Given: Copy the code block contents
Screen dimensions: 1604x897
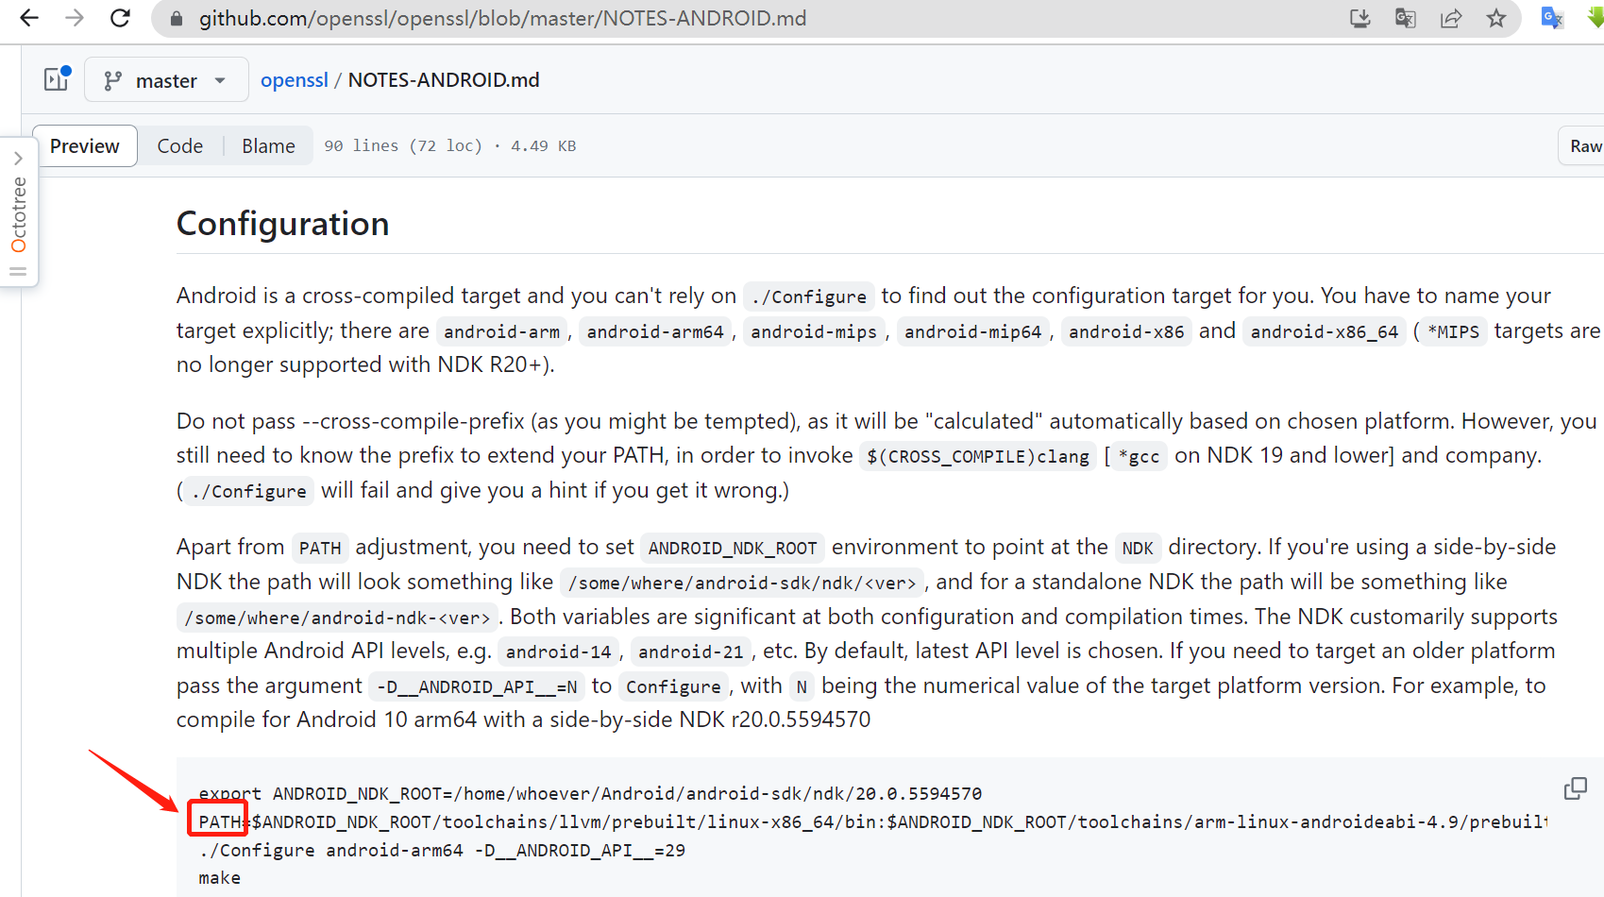Looking at the screenshot, I should (x=1576, y=788).
